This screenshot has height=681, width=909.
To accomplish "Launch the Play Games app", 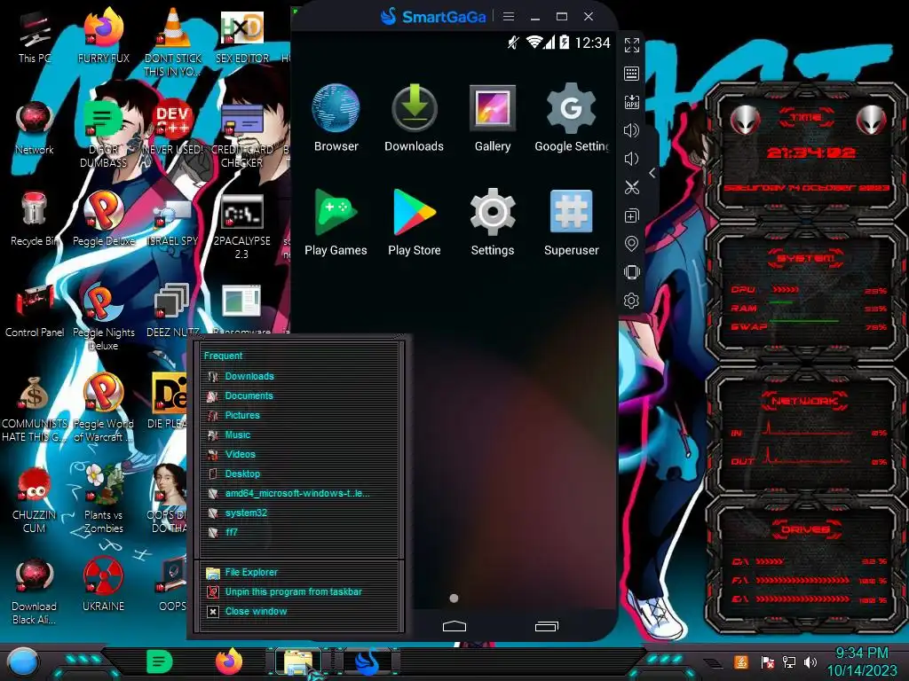I will point(336,222).
